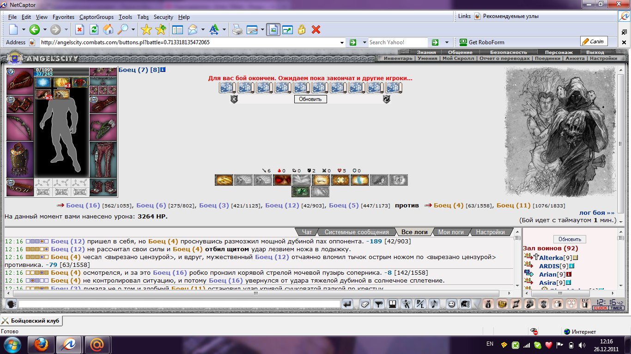Switch to the Системные сообщения tab
The height and width of the screenshot is (354, 631).
pos(357,232)
